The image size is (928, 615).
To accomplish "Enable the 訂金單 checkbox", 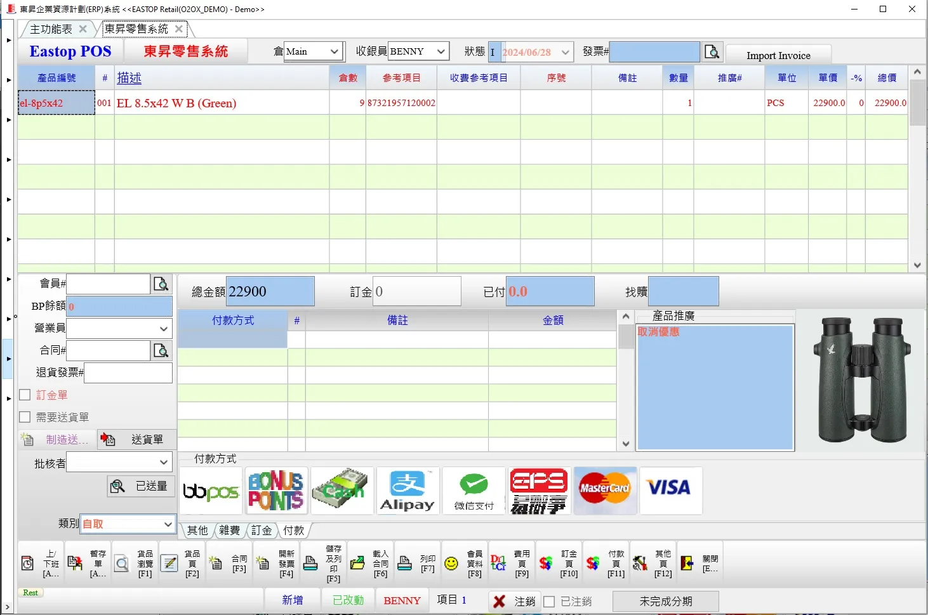I will point(25,395).
